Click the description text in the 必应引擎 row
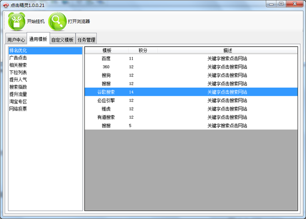Viewport: 306px width, 219px height. (227, 100)
